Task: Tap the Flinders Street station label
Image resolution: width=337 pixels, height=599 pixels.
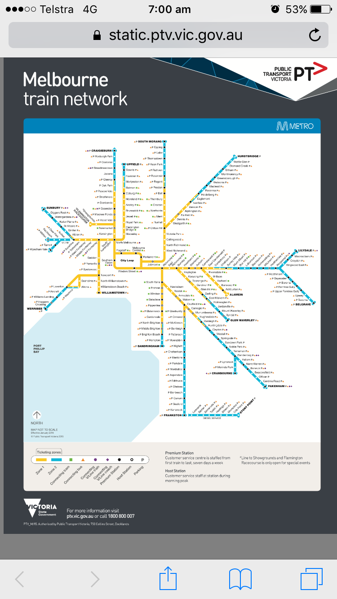Action: [127, 271]
